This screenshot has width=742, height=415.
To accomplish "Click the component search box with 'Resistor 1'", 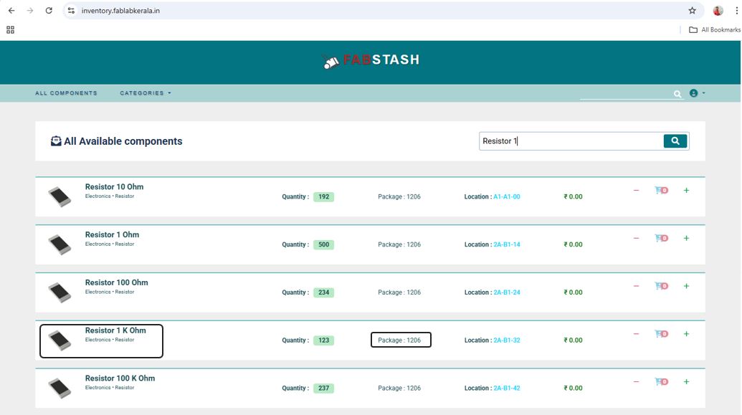I will click(571, 141).
